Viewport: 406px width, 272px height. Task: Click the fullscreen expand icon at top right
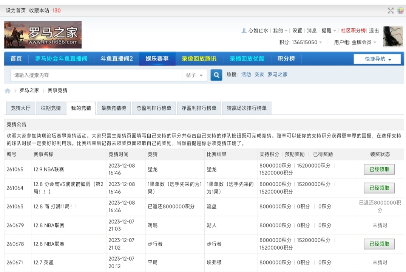click(x=391, y=11)
